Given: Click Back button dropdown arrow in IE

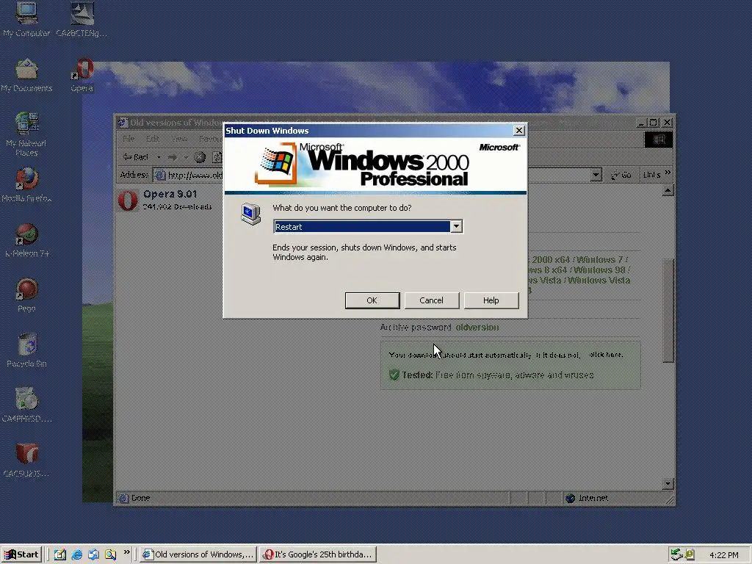Looking at the screenshot, I should (x=159, y=157).
